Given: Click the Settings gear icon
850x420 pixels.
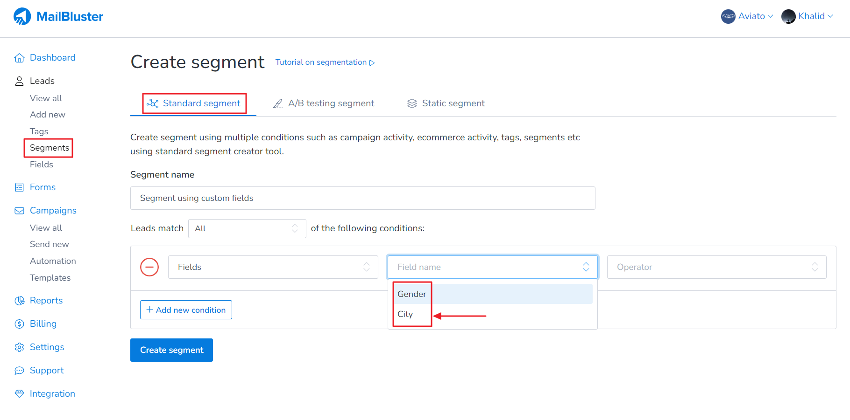Looking at the screenshot, I should 19,347.
